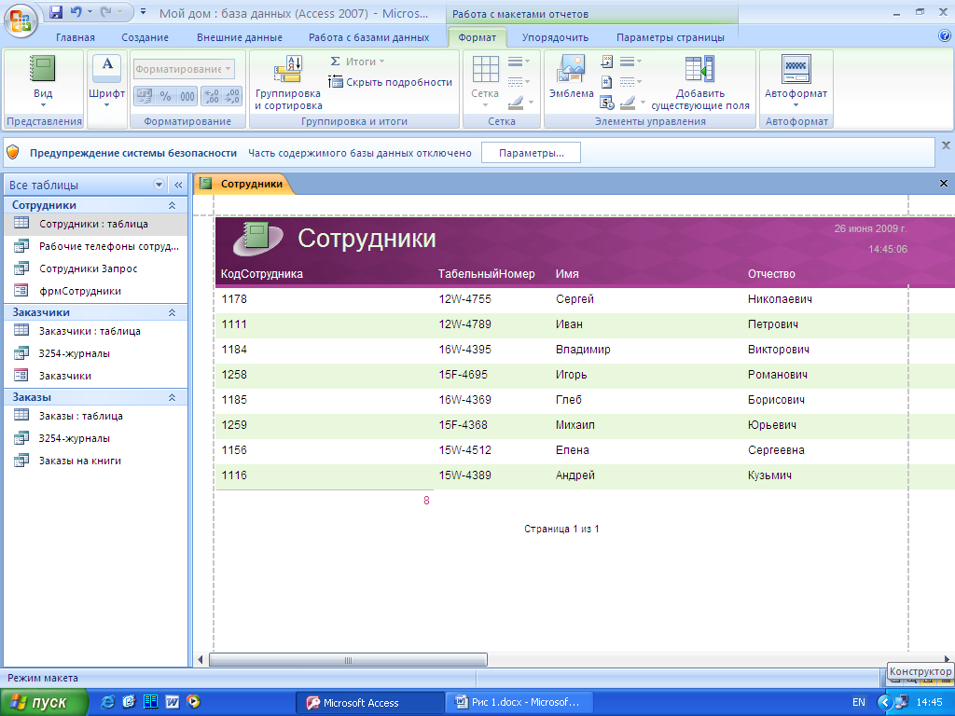This screenshot has width=955, height=716.
Task: Open the Windows пуск start button
Action: [43, 703]
